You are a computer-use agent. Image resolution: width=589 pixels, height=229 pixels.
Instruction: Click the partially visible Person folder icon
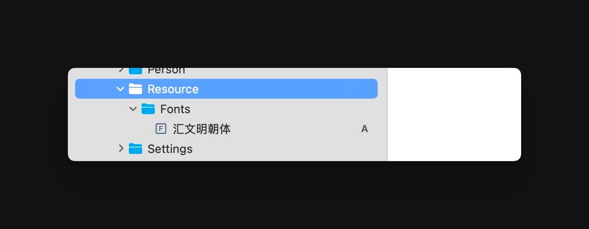click(x=136, y=71)
